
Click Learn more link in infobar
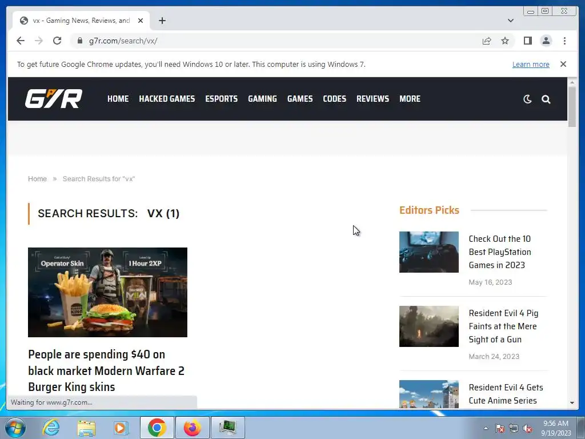point(531,64)
